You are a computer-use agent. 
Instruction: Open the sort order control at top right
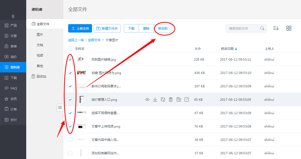[x=276, y=28]
